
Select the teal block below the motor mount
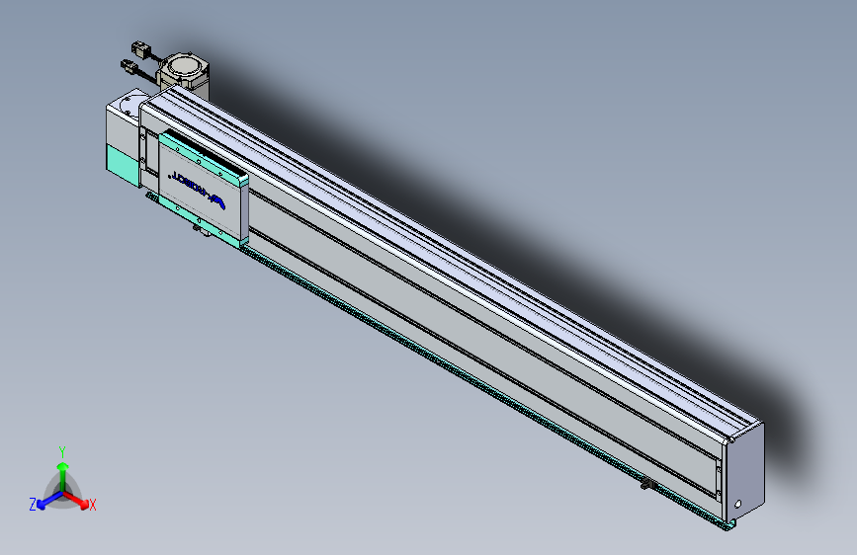click(123, 163)
